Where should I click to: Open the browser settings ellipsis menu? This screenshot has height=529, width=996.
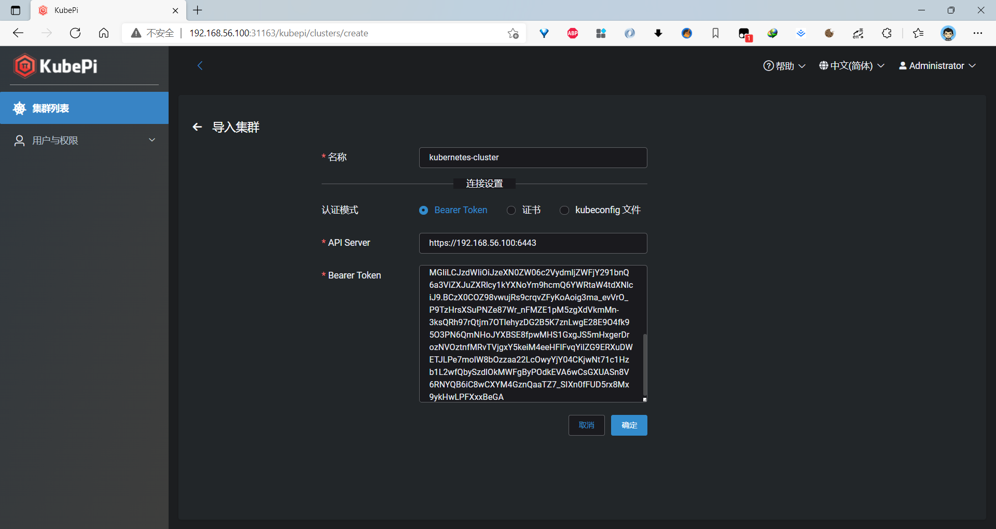point(978,33)
